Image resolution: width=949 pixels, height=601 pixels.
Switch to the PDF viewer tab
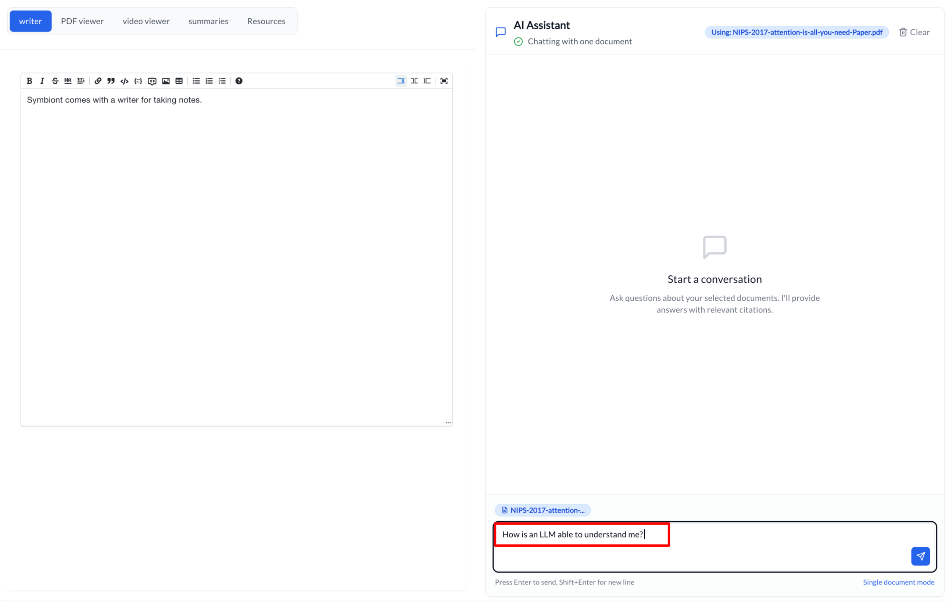(x=82, y=21)
